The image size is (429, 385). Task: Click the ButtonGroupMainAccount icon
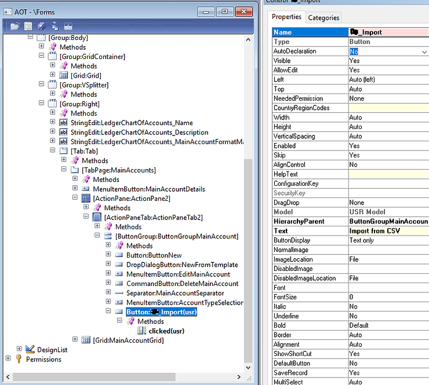108,236
